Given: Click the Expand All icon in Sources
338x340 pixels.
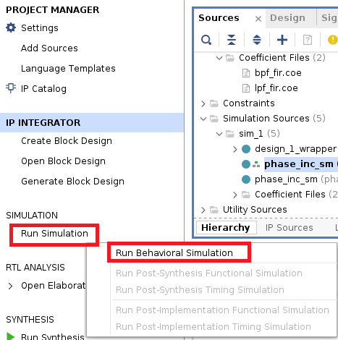Looking at the screenshot, I should 257,40.
